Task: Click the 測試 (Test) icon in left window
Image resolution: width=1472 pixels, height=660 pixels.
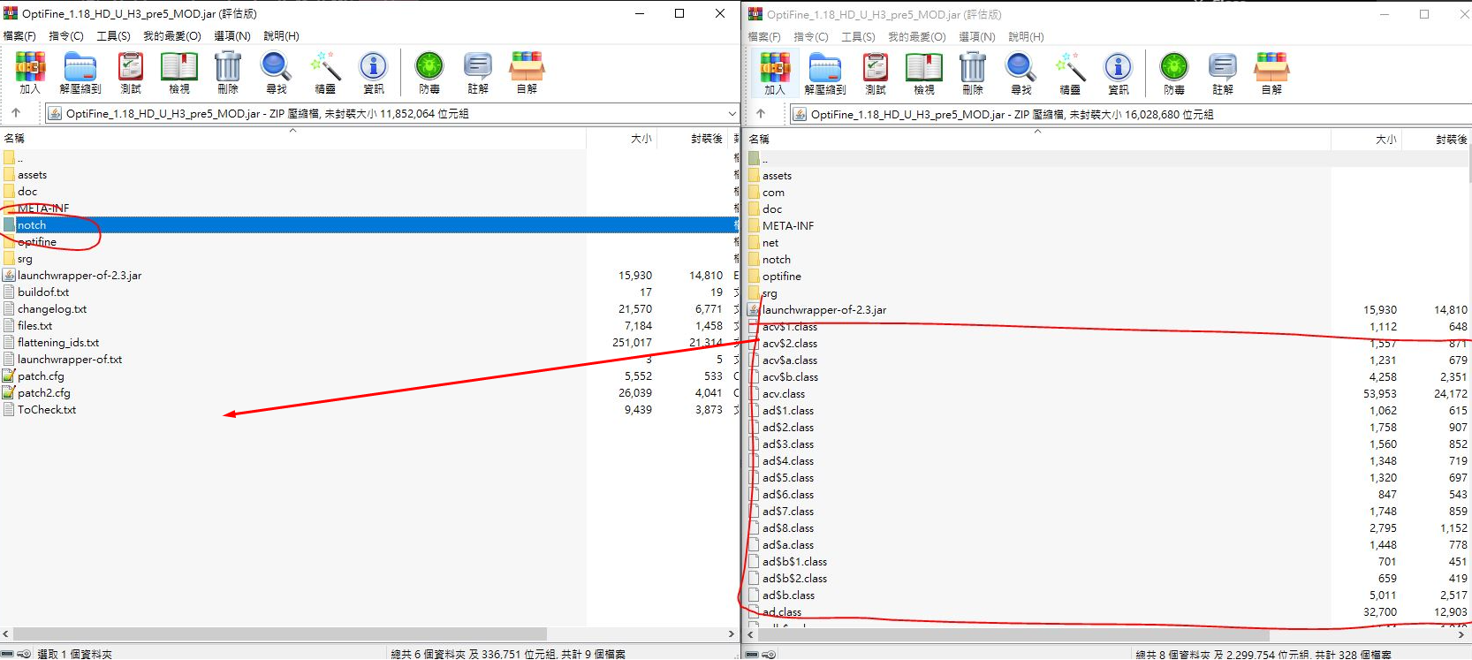Action: tap(130, 72)
